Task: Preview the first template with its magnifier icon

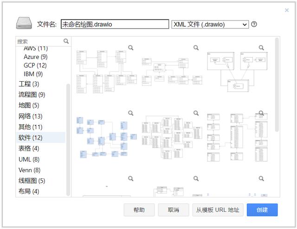Action: pos(131,47)
